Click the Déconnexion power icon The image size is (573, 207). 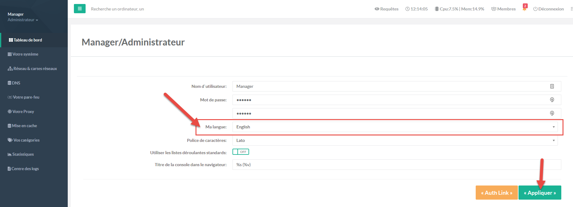[x=535, y=9]
